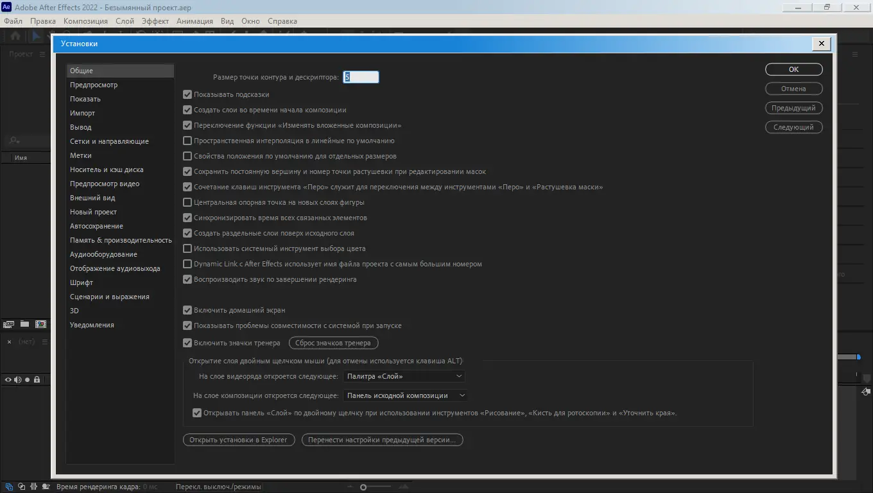The width and height of the screenshot is (873, 493).
Task: Click «Сброс значков тренера» button
Action: (x=334, y=343)
